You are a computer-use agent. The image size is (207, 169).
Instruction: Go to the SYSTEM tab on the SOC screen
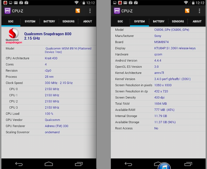30,21
